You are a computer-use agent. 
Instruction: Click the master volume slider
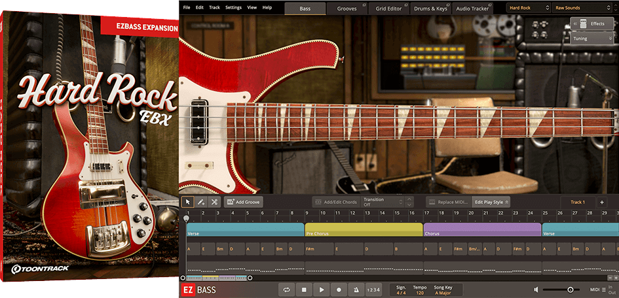[570, 290]
